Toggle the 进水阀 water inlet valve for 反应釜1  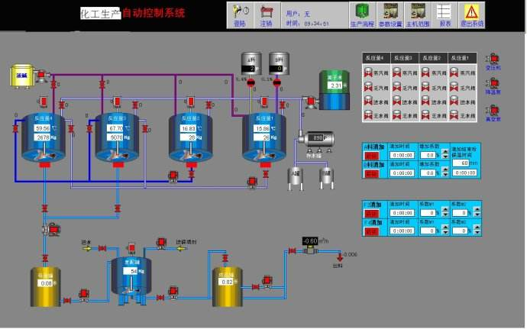[455, 101]
